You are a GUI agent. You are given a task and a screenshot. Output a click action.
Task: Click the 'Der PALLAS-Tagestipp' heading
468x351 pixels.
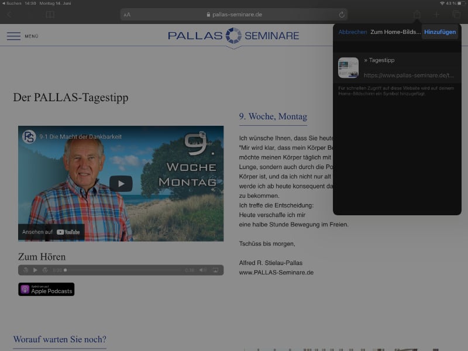pyautogui.click(x=71, y=98)
